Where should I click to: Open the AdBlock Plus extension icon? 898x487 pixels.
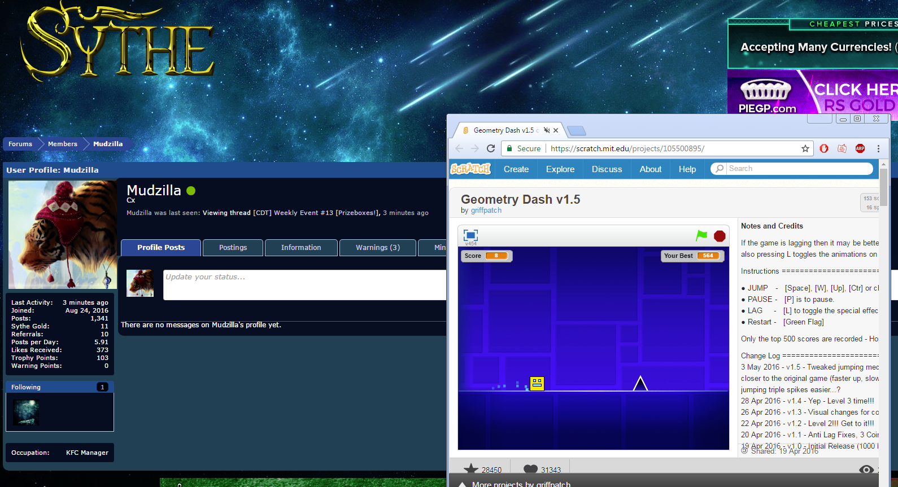860,148
